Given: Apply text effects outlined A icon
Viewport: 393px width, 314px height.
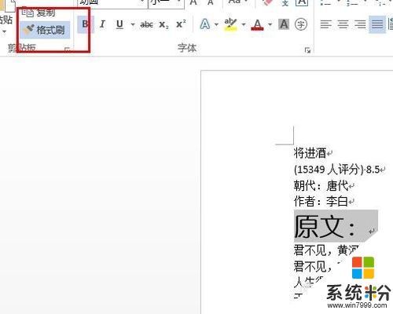Looking at the screenshot, I should [205, 24].
